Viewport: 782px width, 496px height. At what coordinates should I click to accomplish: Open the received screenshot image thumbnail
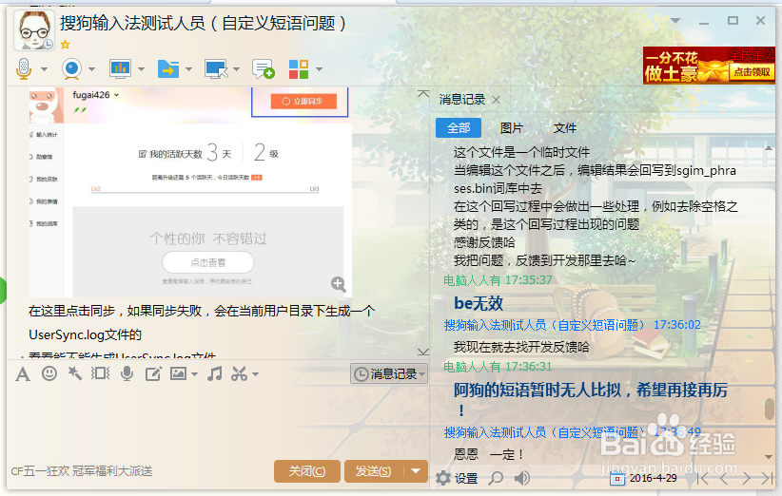coord(190,193)
